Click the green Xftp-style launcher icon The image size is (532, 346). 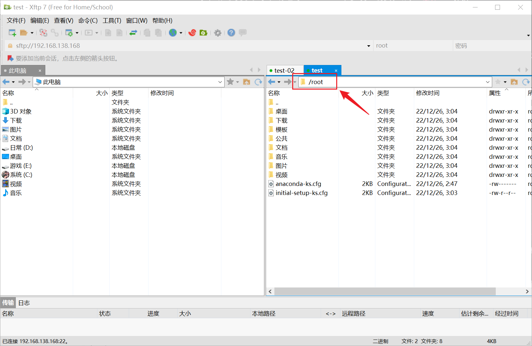point(204,33)
